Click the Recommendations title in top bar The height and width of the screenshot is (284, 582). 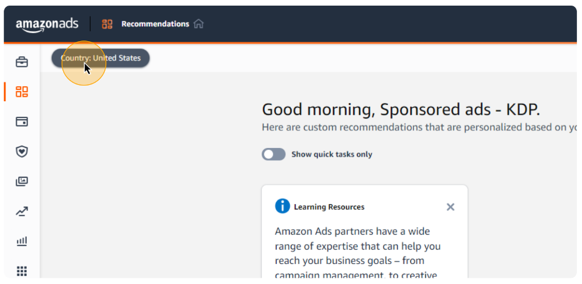(x=155, y=24)
